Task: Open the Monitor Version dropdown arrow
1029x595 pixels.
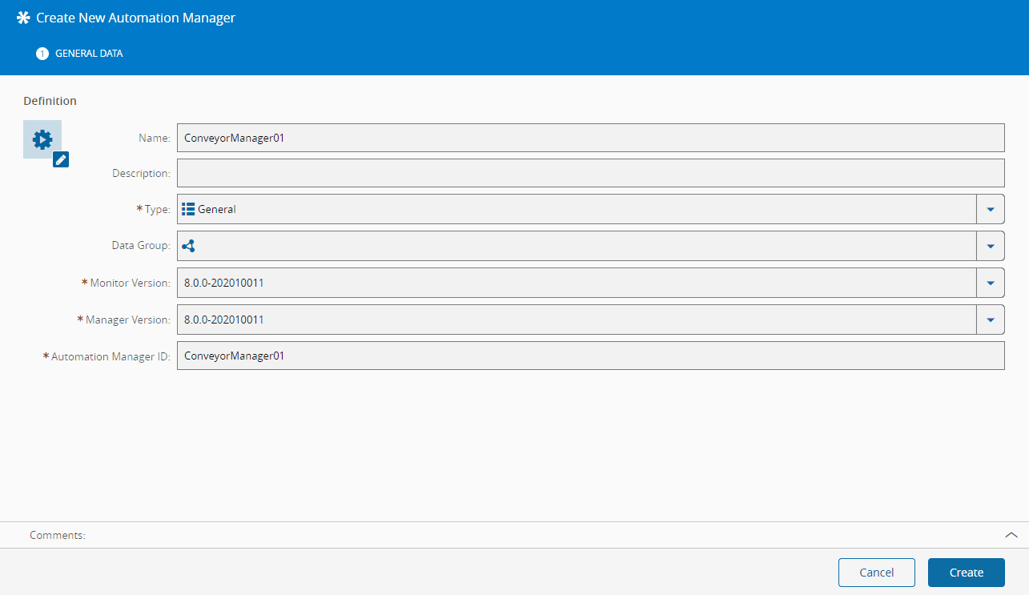Action: [x=991, y=283]
